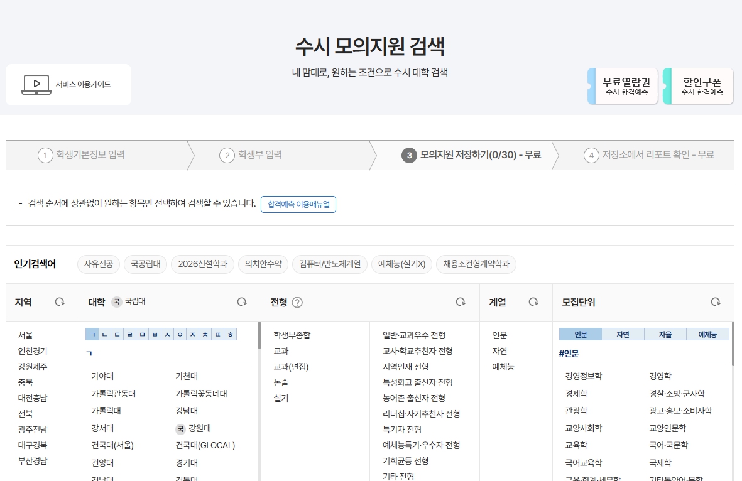Click the 합격예측 이용매뉴얼 button
This screenshot has height=481, width=742.
pos(298,204)
